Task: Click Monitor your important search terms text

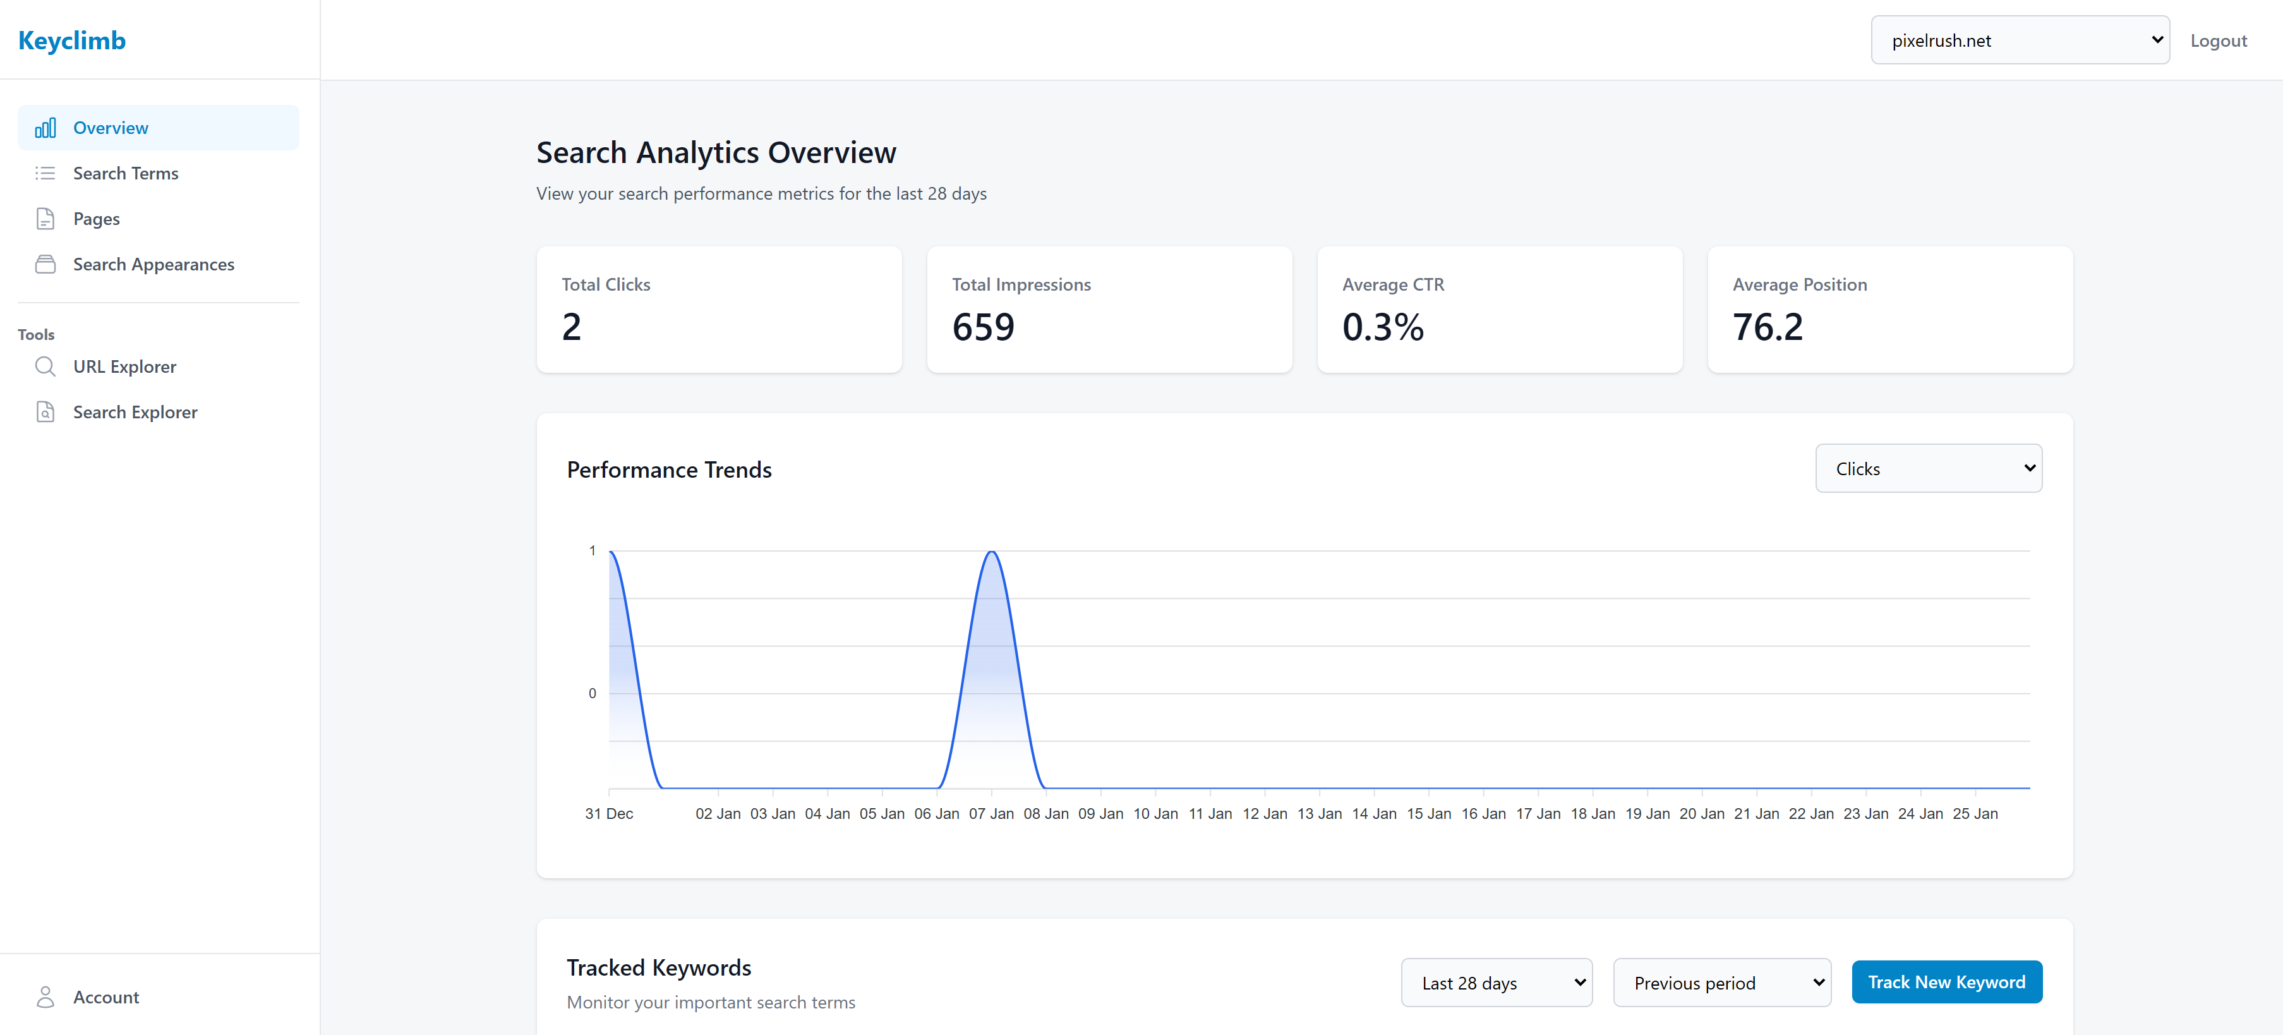Action: tap(711, 1002)
